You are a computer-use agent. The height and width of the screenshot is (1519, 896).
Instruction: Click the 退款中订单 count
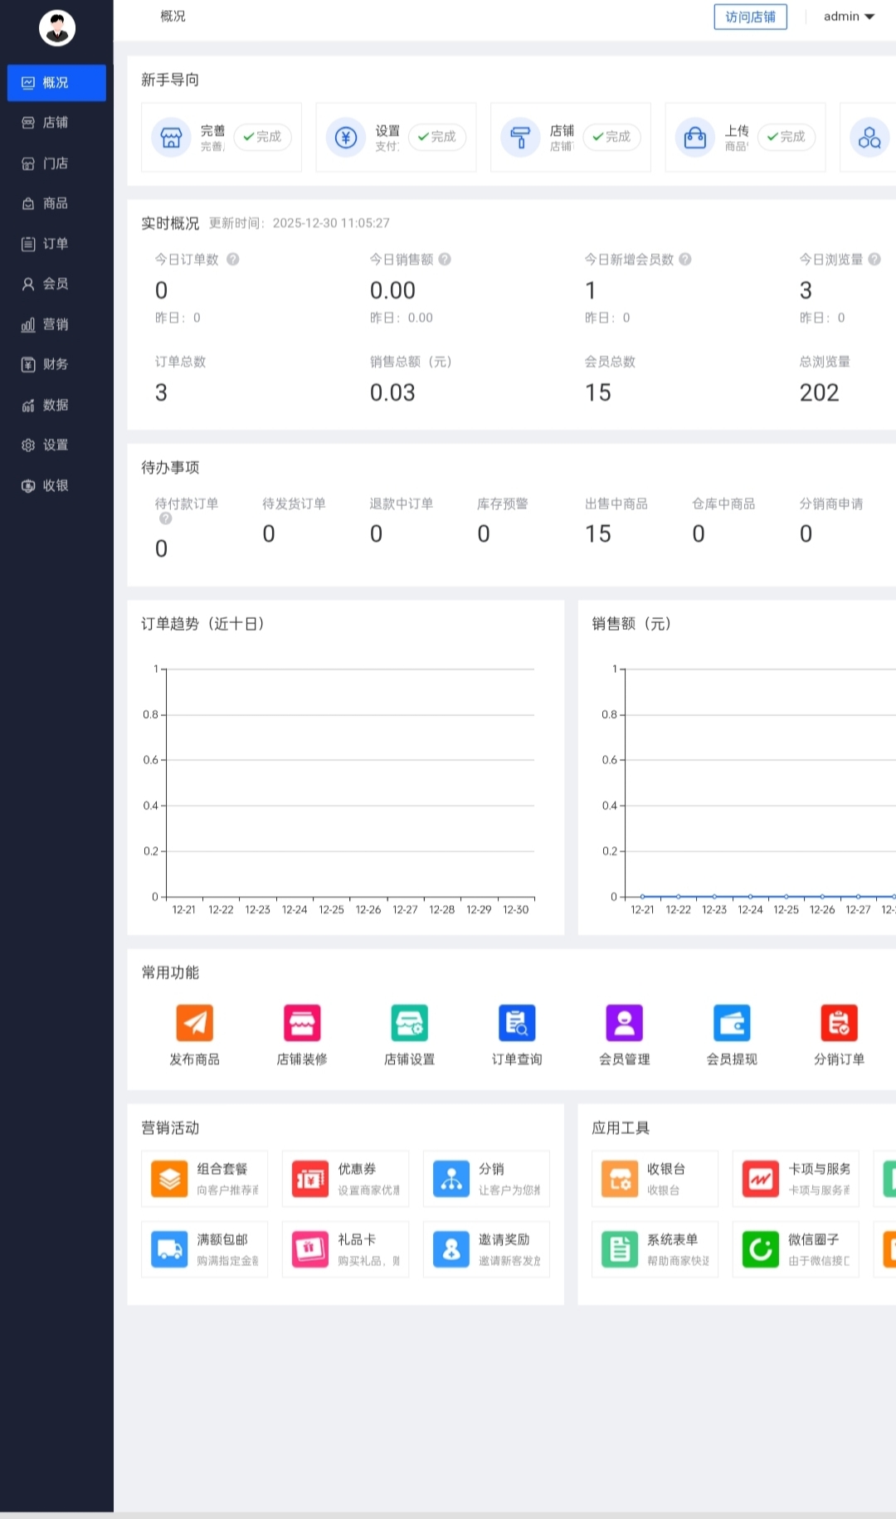(376, 533)
